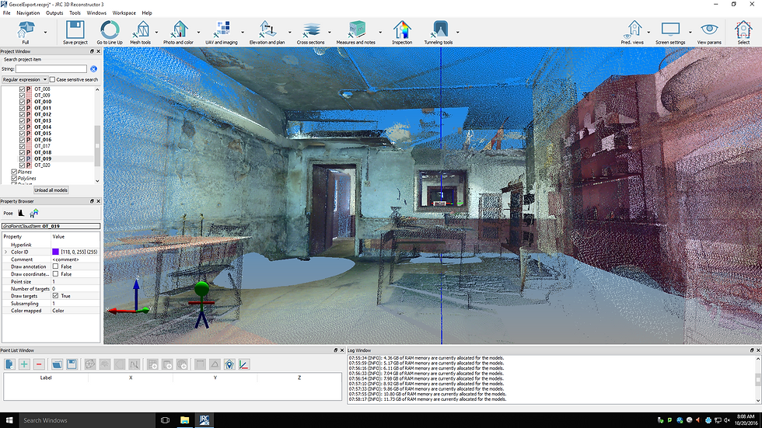This screenshot has width=762, height=428.
Task: Select the Photo and color tool
Action: (178, 30)
